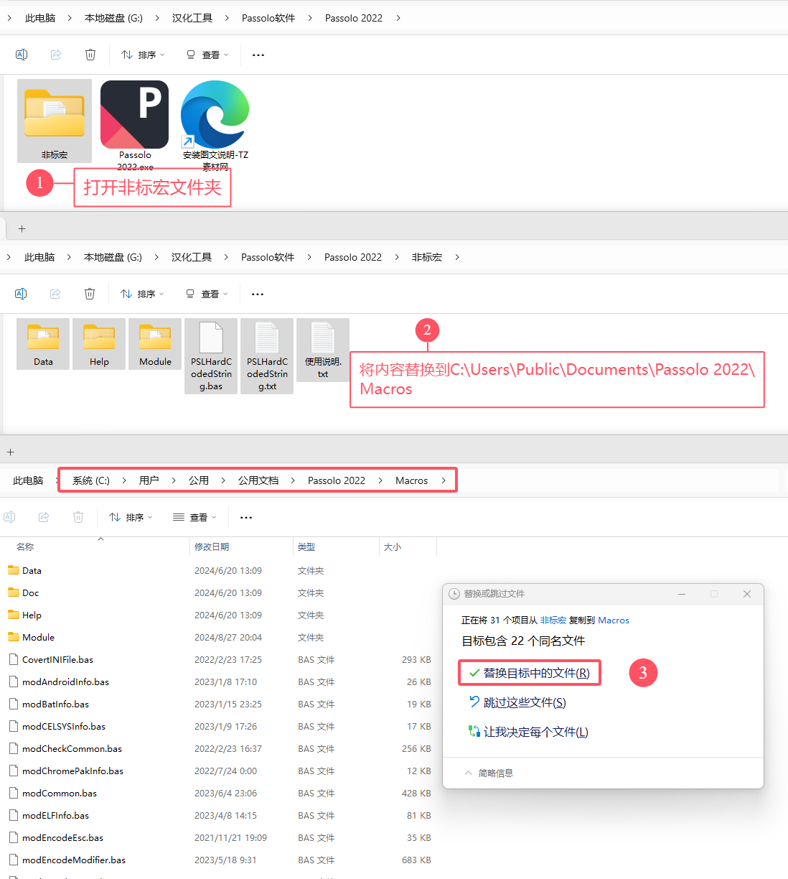
Task: Sort by 大小 column header
Action: [393, 547]
